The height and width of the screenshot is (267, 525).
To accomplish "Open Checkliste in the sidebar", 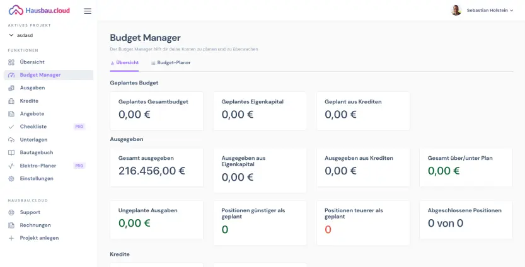I will click(x=33, y=127).
